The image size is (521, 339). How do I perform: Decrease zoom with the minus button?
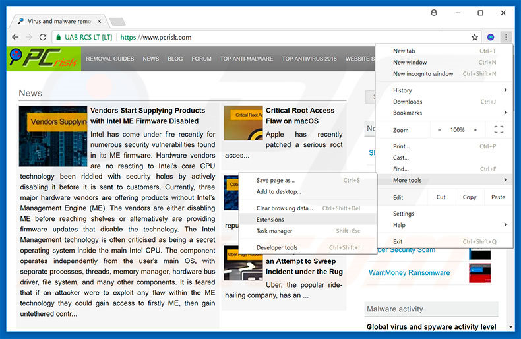click(x=439, y=130)
